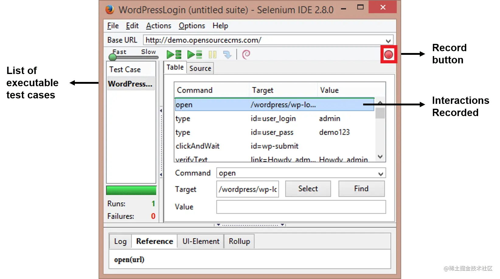
Task: Click the Pause/Resume icon
Action: [212, 55]
